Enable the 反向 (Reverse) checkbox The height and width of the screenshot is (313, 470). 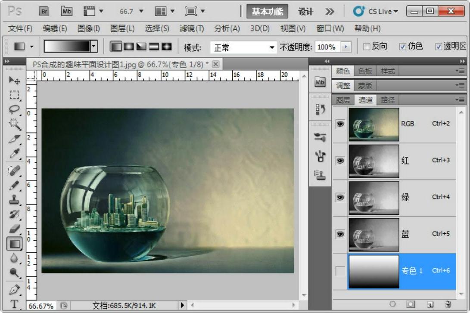tap(367, 46)
